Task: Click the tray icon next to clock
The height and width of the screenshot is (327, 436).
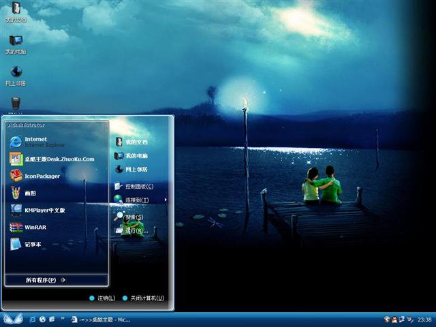Action: (409, 320)
